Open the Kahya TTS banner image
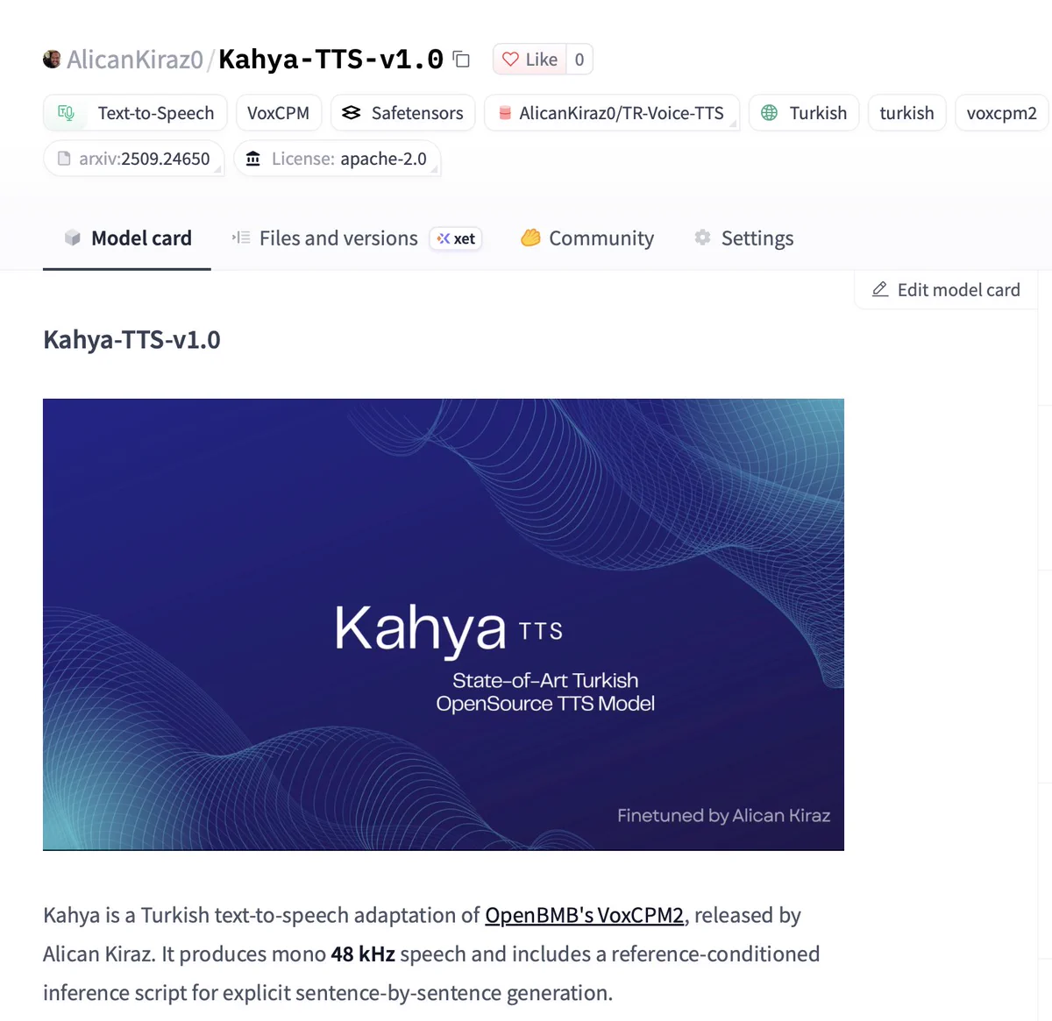This screenshot has width=1052, height=1021. coord(444,625)
